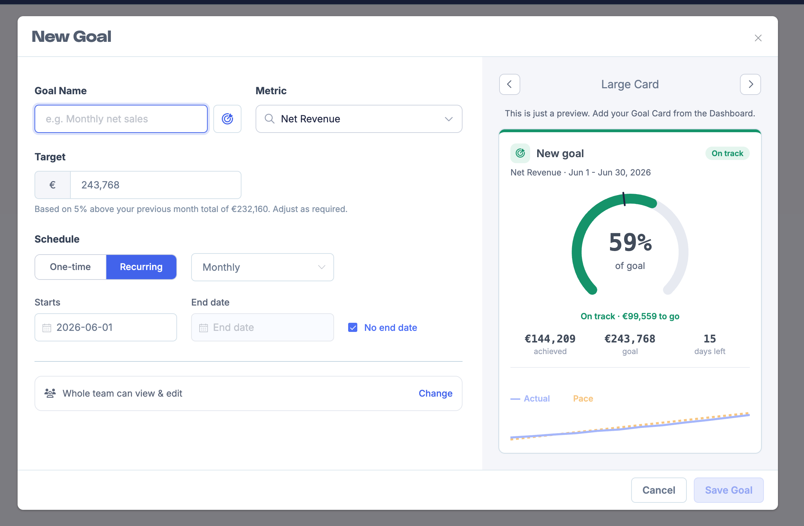804x526 pixels.
Task: Click the No end date label
Action: click(390, 328)
